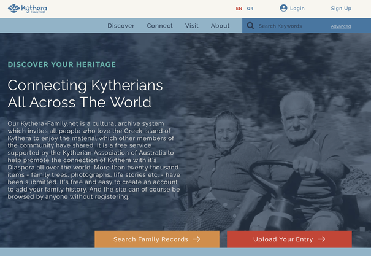Viewport: 371px width, 256px height.
Task: Click the arrow on Upload Your Entry
Action: (321, 239)
